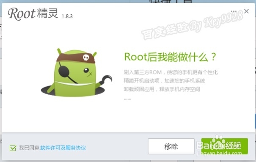Screen dimensions: 256x162
Task: Click the 我已同意 label text
Action: tap(29, 148)
